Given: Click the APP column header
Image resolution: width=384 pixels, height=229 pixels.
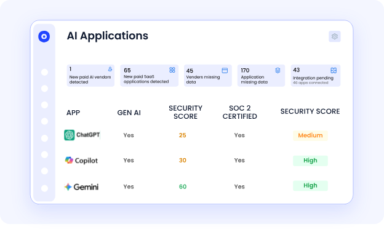Looking at the screenshot, I should (x=73, y=113).
